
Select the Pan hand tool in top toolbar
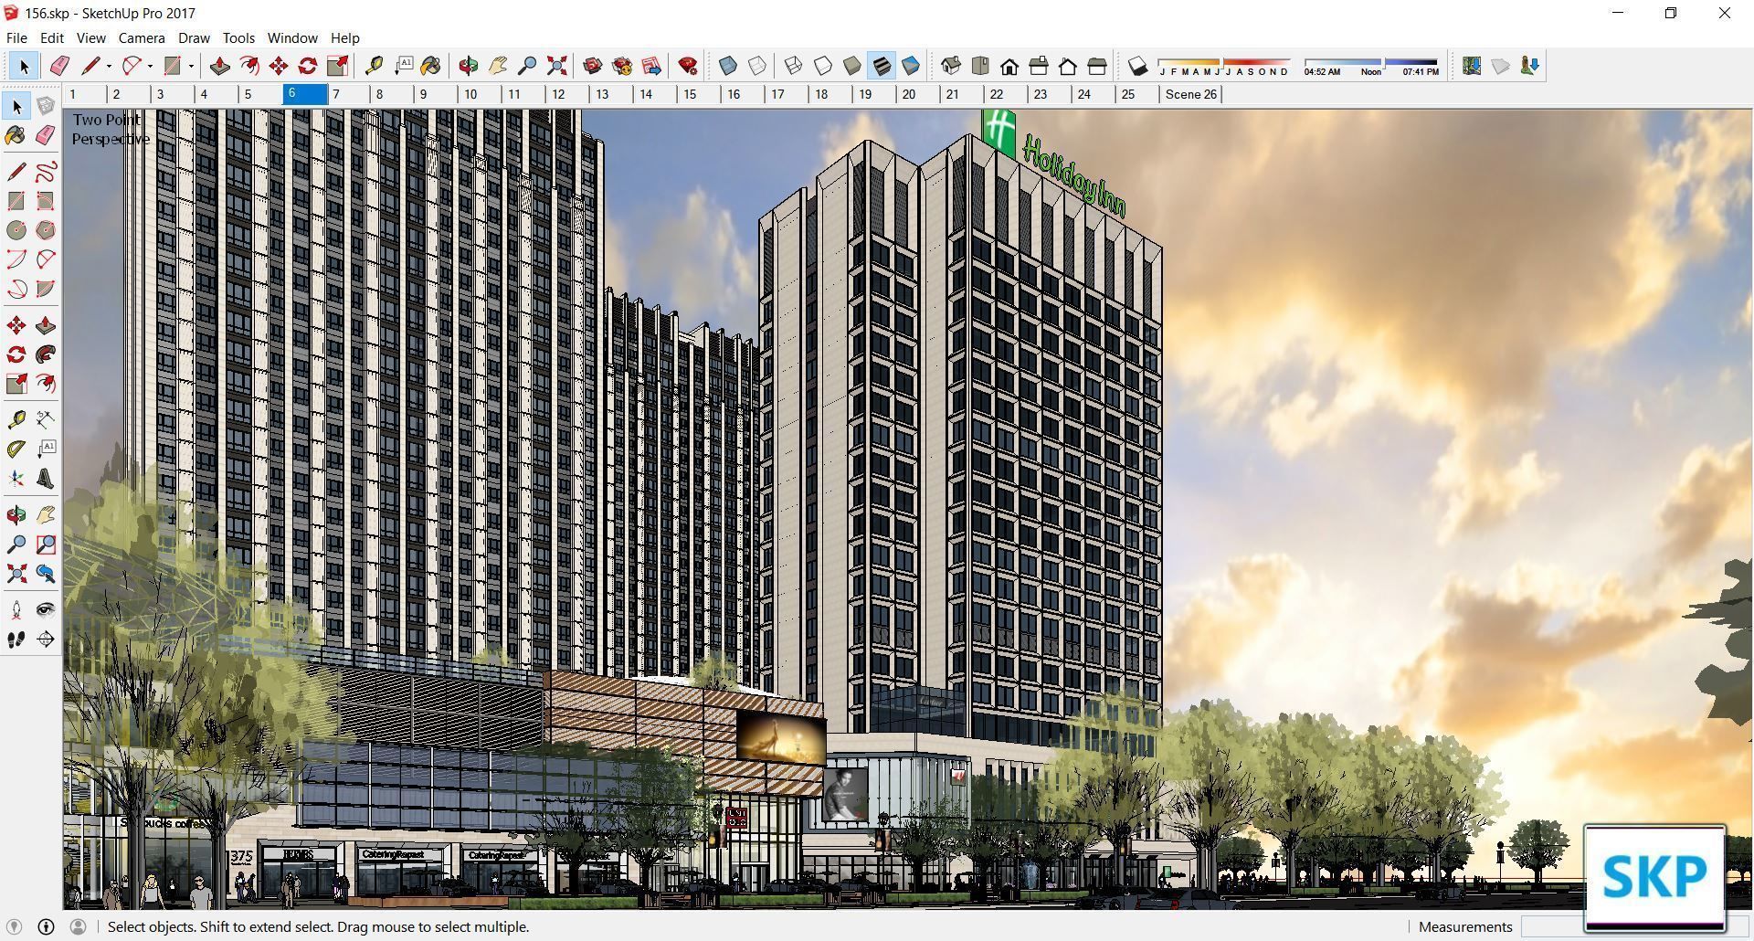(498, 66)
